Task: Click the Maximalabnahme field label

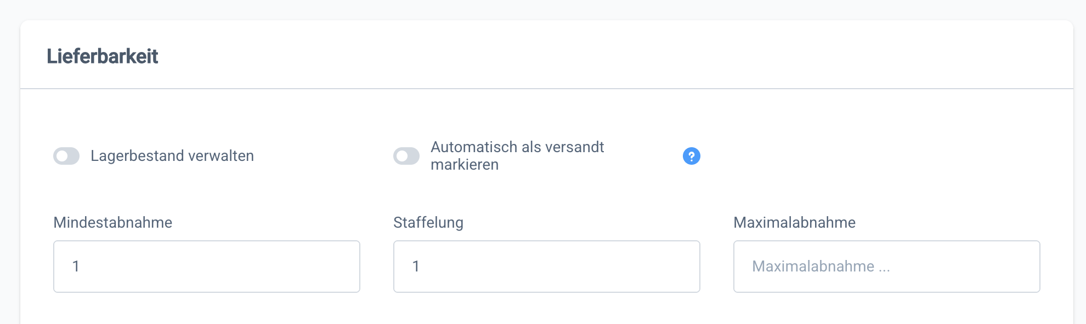Action: tap(794, 223)
